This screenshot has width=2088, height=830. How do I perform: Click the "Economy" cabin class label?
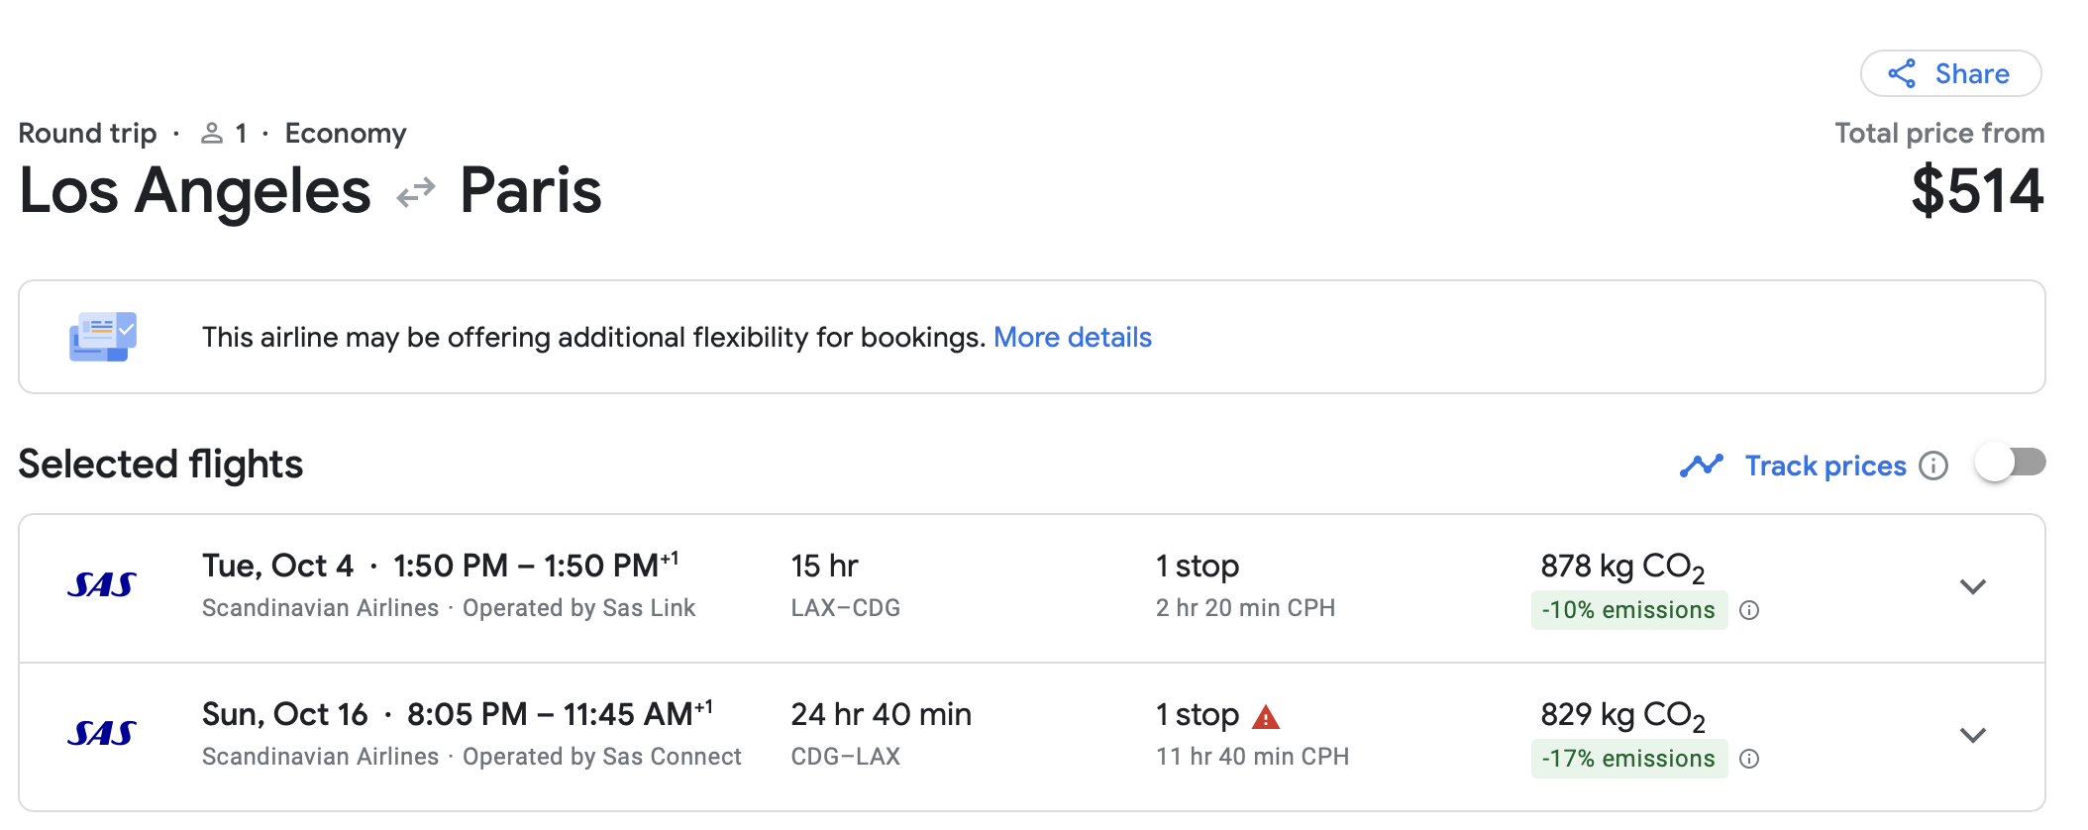pyautogui.click(x=346, y=134)
